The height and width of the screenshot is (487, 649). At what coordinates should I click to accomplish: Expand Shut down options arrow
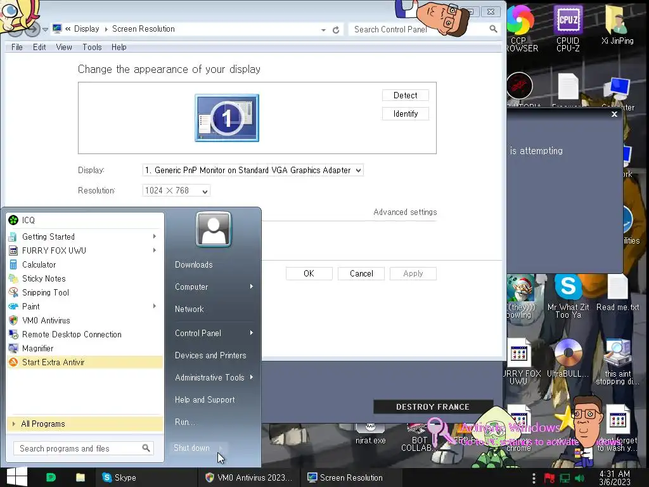(x=221, y=448)
